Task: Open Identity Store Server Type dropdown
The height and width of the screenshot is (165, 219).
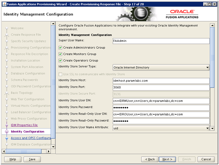Action: click(161, 68)
